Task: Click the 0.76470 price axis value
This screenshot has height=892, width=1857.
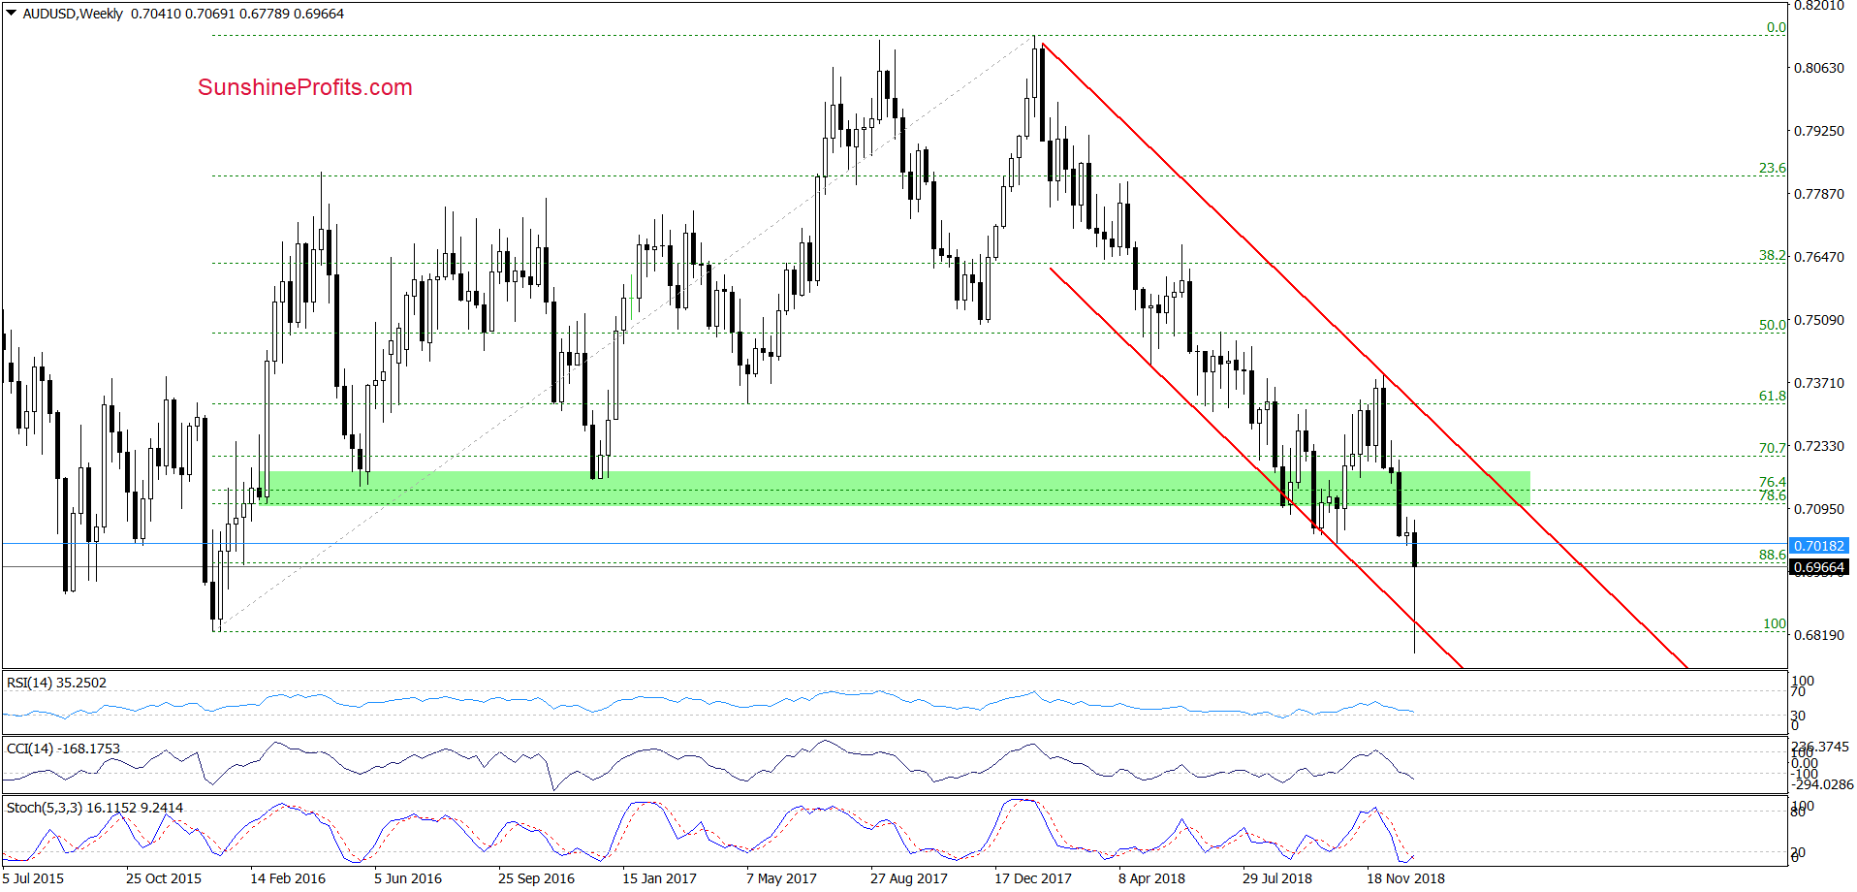Action: [x=1819, y=257]
